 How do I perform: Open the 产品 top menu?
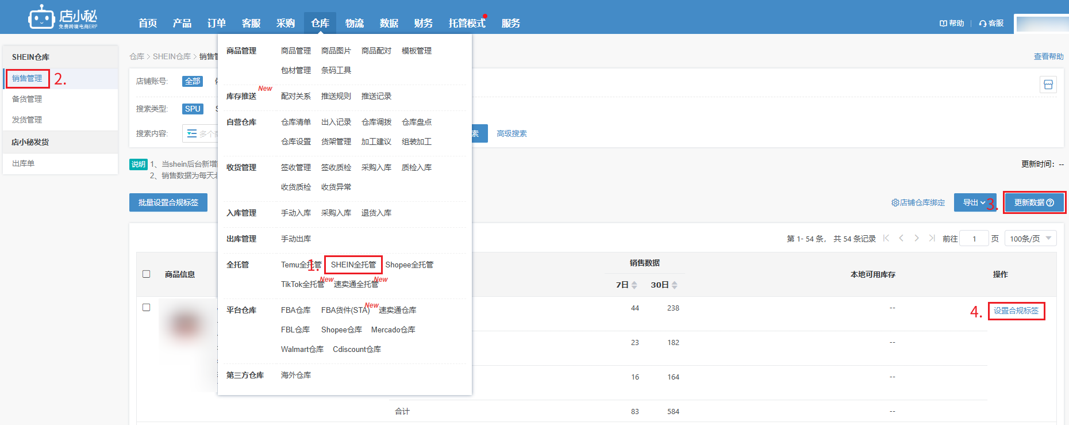point(182,23)
